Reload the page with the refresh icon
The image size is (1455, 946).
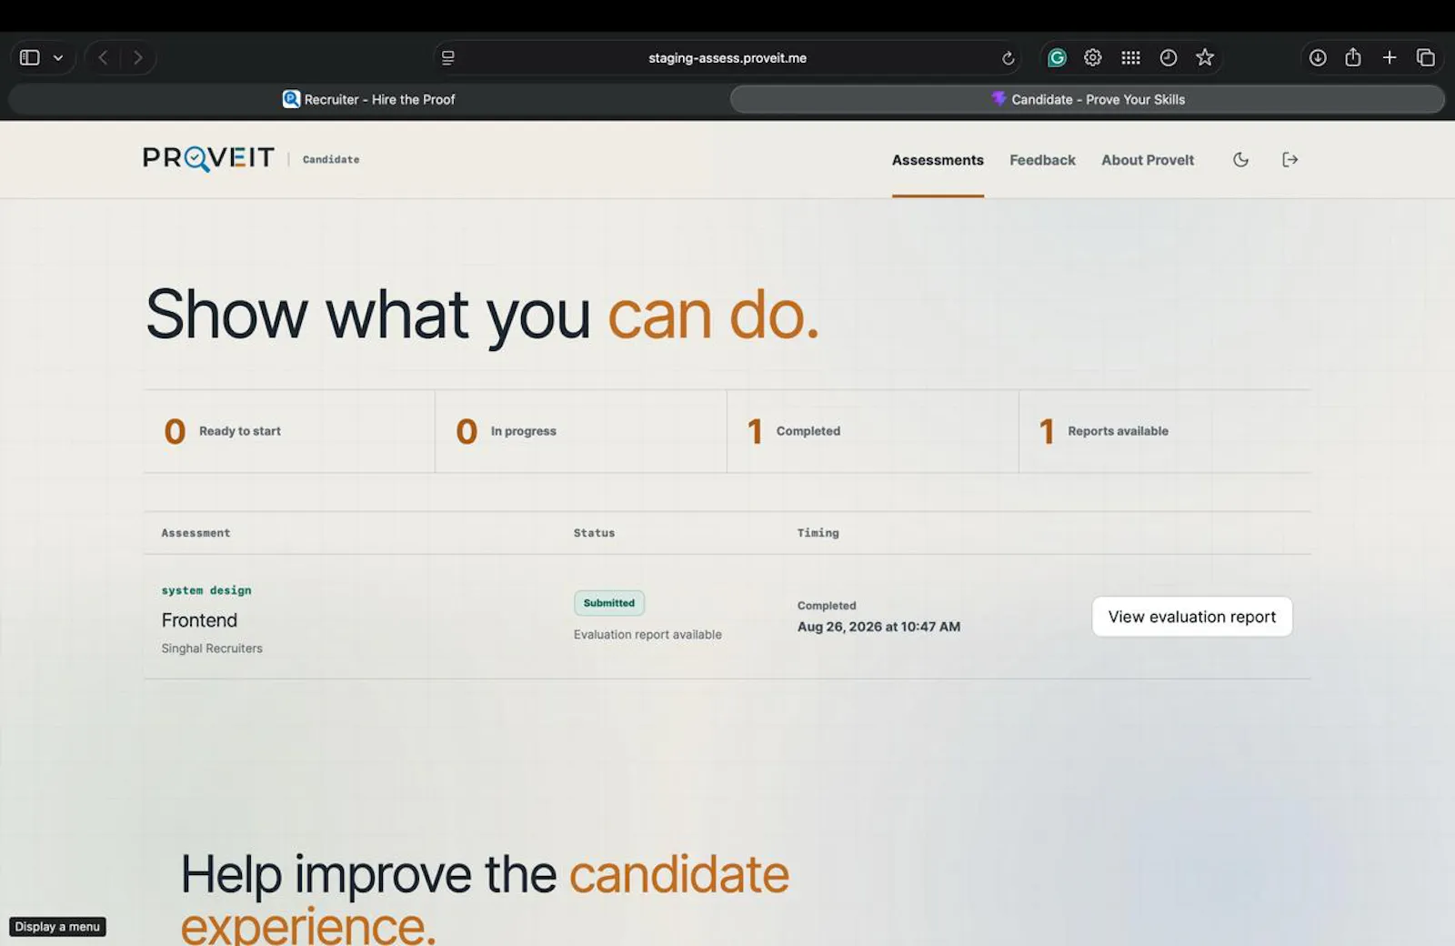tap(1008, 58)
